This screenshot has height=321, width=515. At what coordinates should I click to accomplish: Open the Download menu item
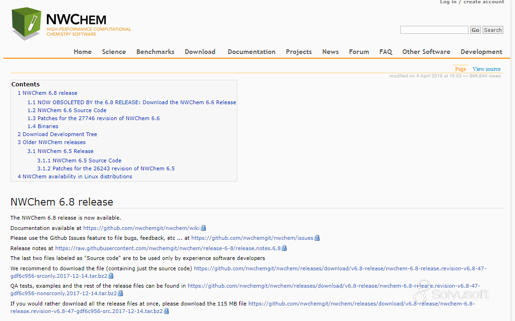[x=200, y=52]
